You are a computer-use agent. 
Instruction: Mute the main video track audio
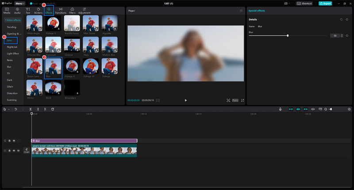[18, 151]
